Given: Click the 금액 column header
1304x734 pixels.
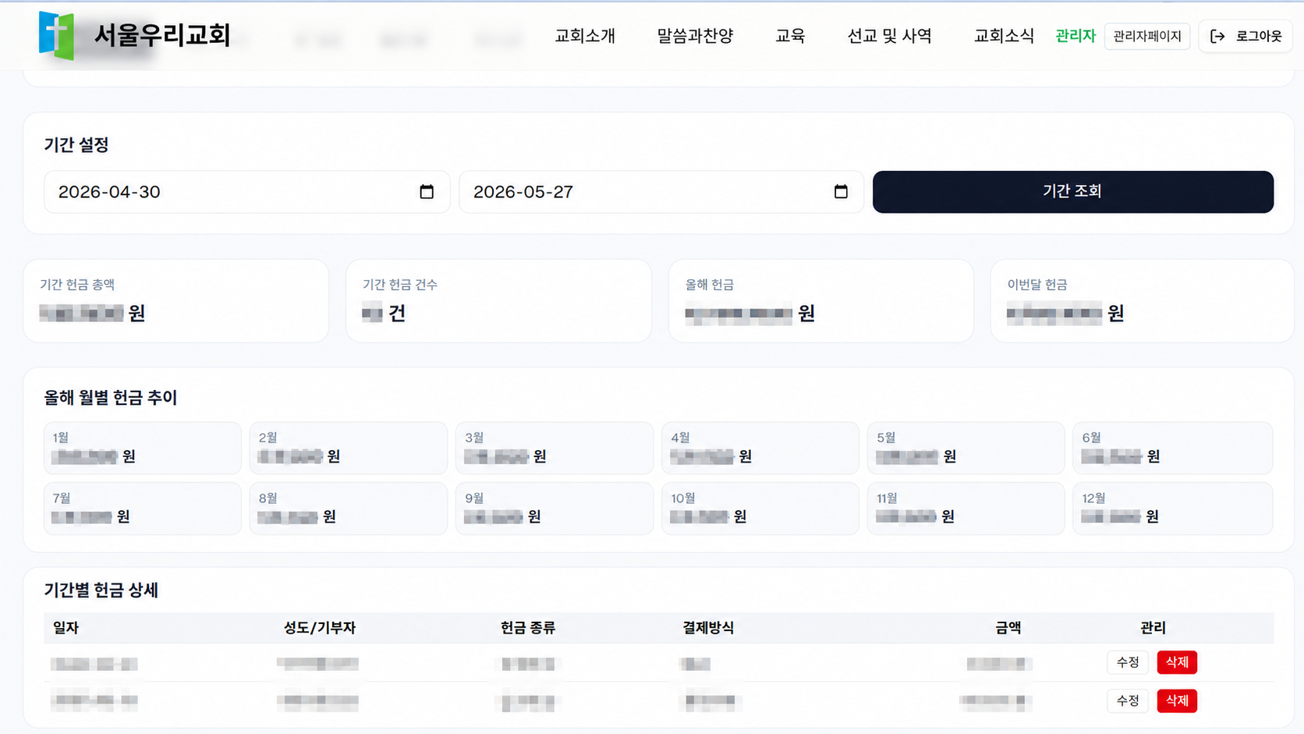Looking at the screenshot, I should pyautogui.click(x=1008, y=628).
